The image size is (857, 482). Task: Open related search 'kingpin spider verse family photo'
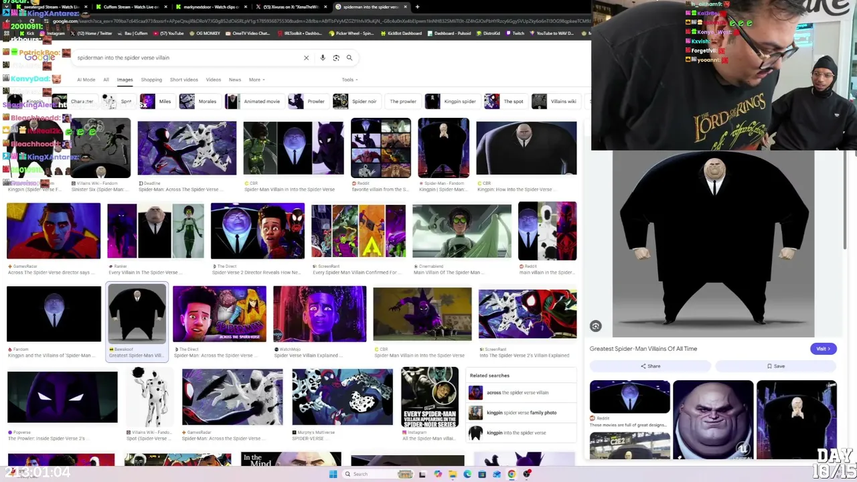[x=522, y=412]
